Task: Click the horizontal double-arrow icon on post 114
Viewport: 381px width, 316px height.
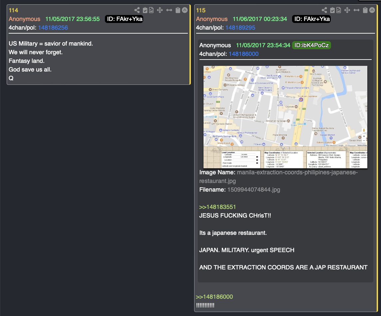Action: (169, 10)
